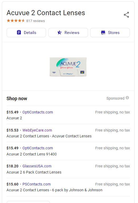The width and height of the screenshot is (138, 203).
Task: Click the Acuvue 2 6 Pack Contact Lenses listing
Action: (x=34, y=172)
